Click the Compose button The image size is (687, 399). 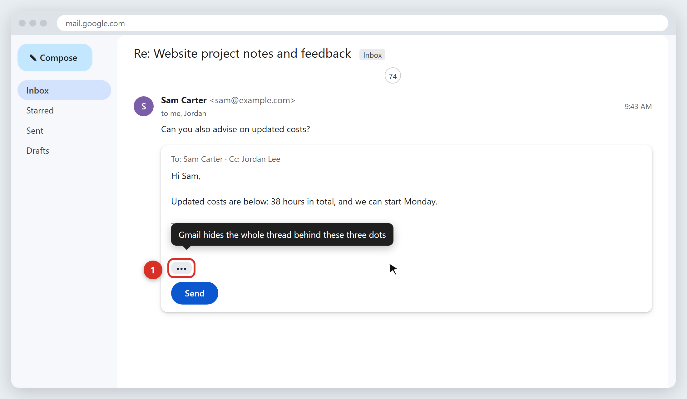coord(55,58)
